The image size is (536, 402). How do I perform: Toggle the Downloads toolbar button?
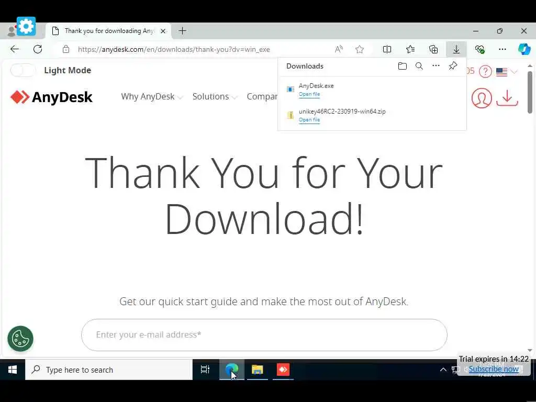coord(456,49)
